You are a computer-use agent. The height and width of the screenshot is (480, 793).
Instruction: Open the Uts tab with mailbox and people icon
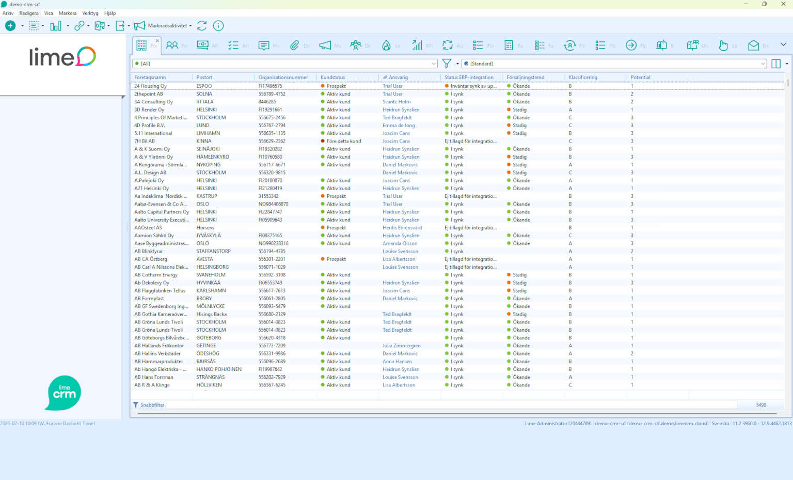696,45
